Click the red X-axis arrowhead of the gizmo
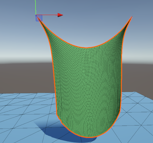The width and height of the screenshot is (153, 143). [x=60, y=15]
